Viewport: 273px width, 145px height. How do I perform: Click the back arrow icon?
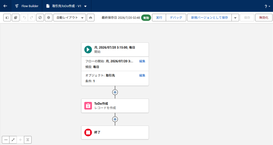5,6
